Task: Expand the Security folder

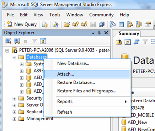Action: [14, 98]
